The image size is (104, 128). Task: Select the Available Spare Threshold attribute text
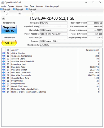point(23,61)
